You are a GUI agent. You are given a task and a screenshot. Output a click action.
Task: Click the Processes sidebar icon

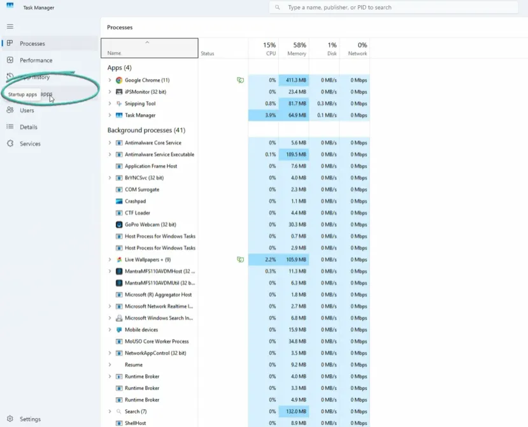[10, 43]
